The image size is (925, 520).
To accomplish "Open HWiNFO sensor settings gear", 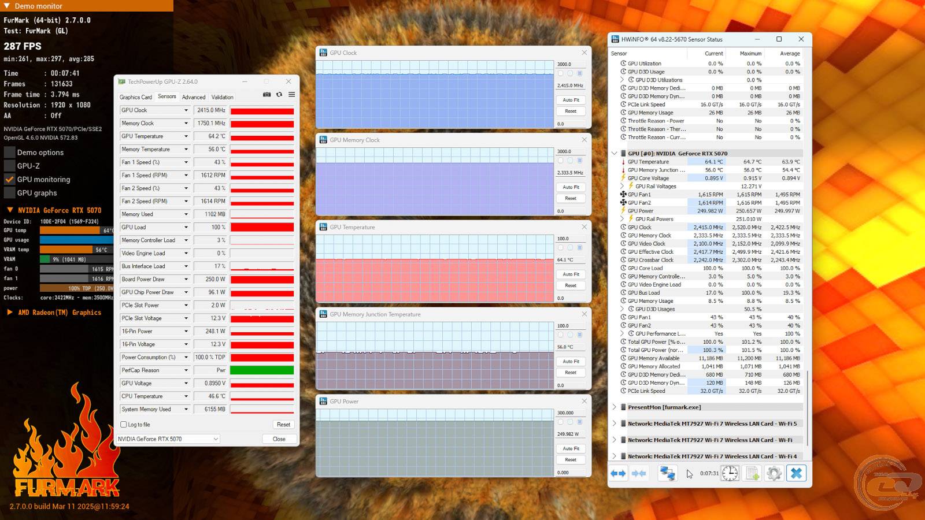I will (774, 473).
